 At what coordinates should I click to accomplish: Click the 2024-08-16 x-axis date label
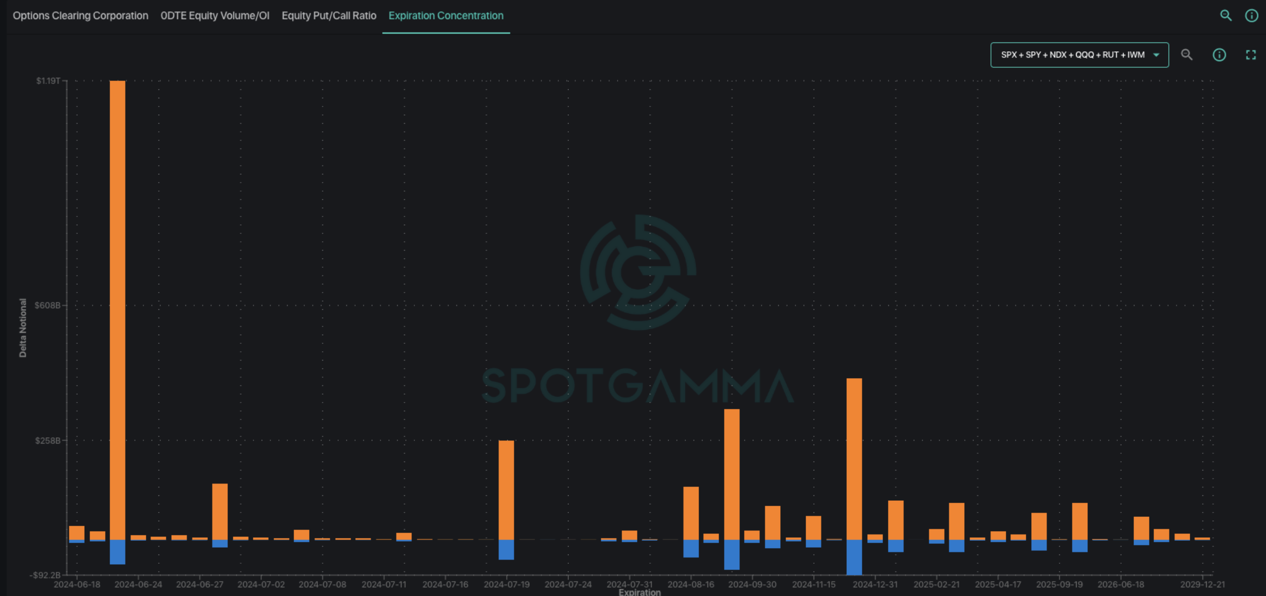(x=691, y=584)
